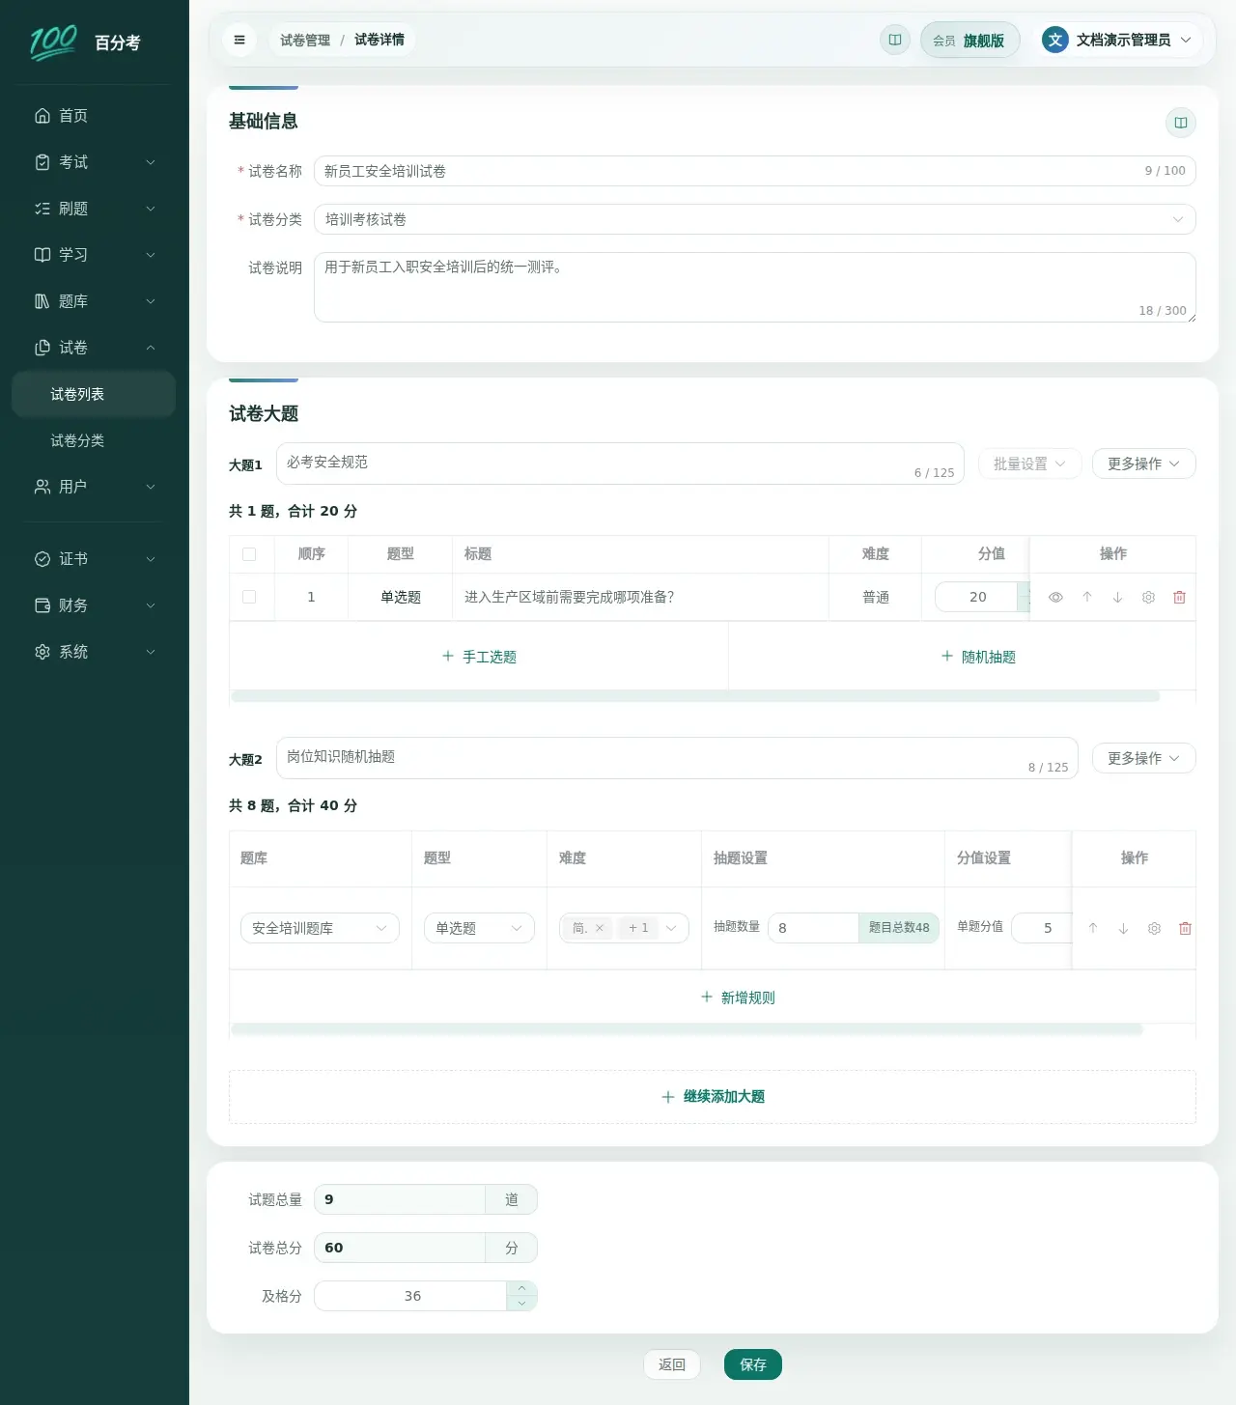Open the 单选题 question type dropdown
The width and height of the screenshot is (1236, 1405).
click(479, 928)
